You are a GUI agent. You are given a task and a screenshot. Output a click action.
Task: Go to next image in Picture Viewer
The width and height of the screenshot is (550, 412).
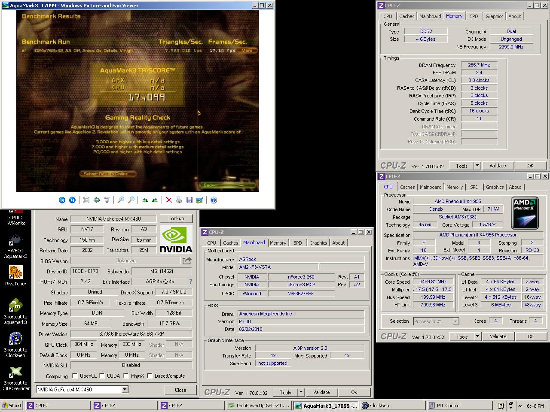[x=72, y=200]
